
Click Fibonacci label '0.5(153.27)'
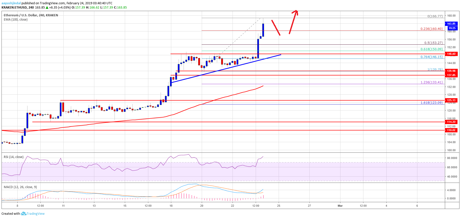(434, 43)
